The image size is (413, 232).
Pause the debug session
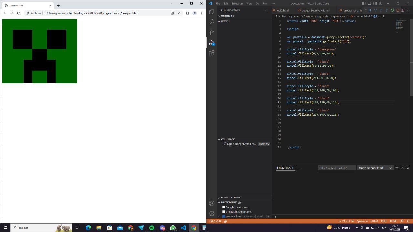(370, 10)
